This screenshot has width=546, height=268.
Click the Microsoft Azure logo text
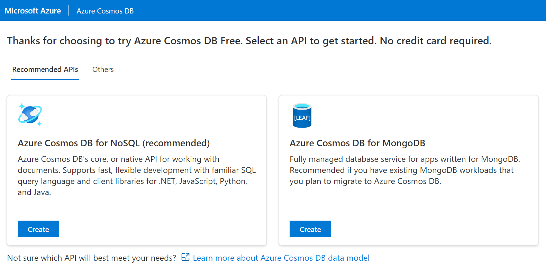(33, 11)
